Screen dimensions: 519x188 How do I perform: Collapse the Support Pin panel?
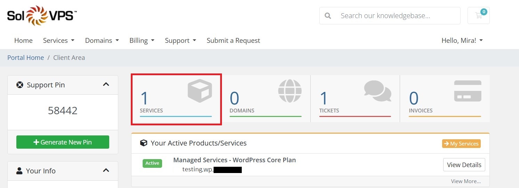(x=106, y=84)
